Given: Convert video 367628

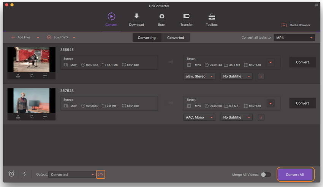Looking at the screenshot, I should tap(302, 103).
